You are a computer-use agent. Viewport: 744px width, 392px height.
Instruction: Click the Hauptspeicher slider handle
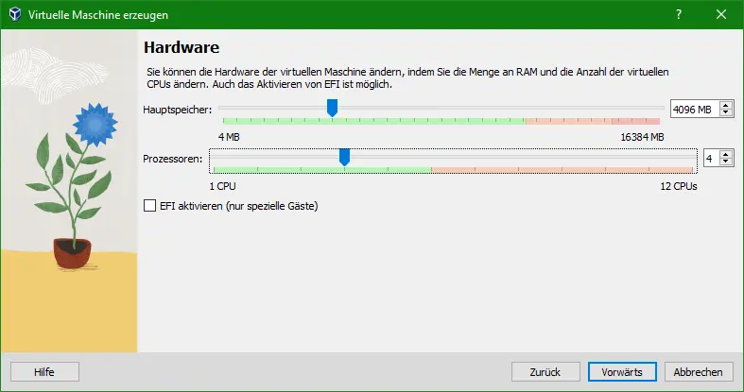332,108
